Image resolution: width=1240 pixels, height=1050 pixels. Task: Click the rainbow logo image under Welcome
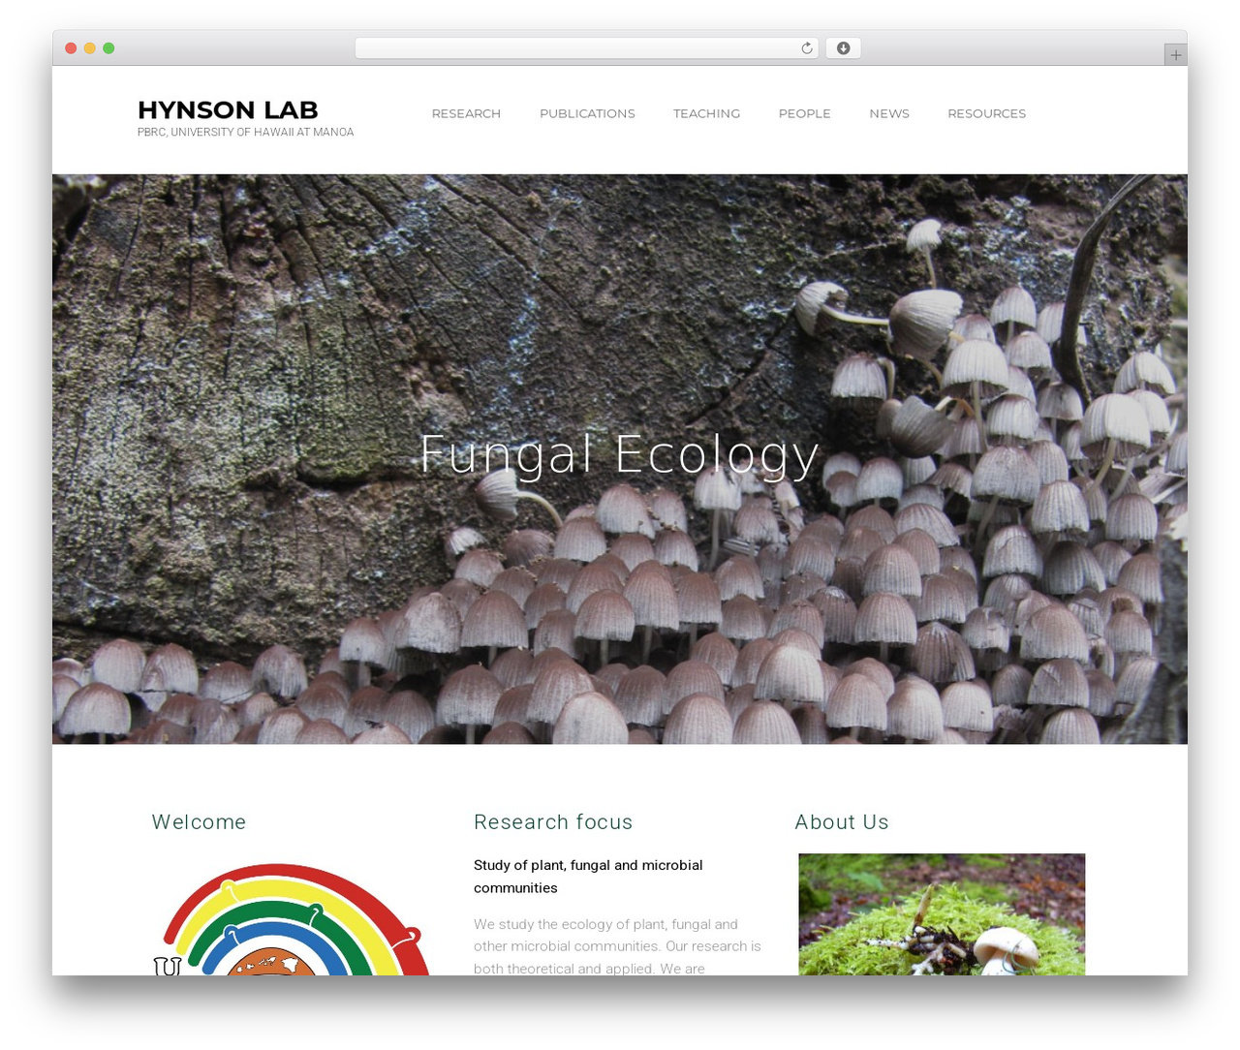click(294, 918)
